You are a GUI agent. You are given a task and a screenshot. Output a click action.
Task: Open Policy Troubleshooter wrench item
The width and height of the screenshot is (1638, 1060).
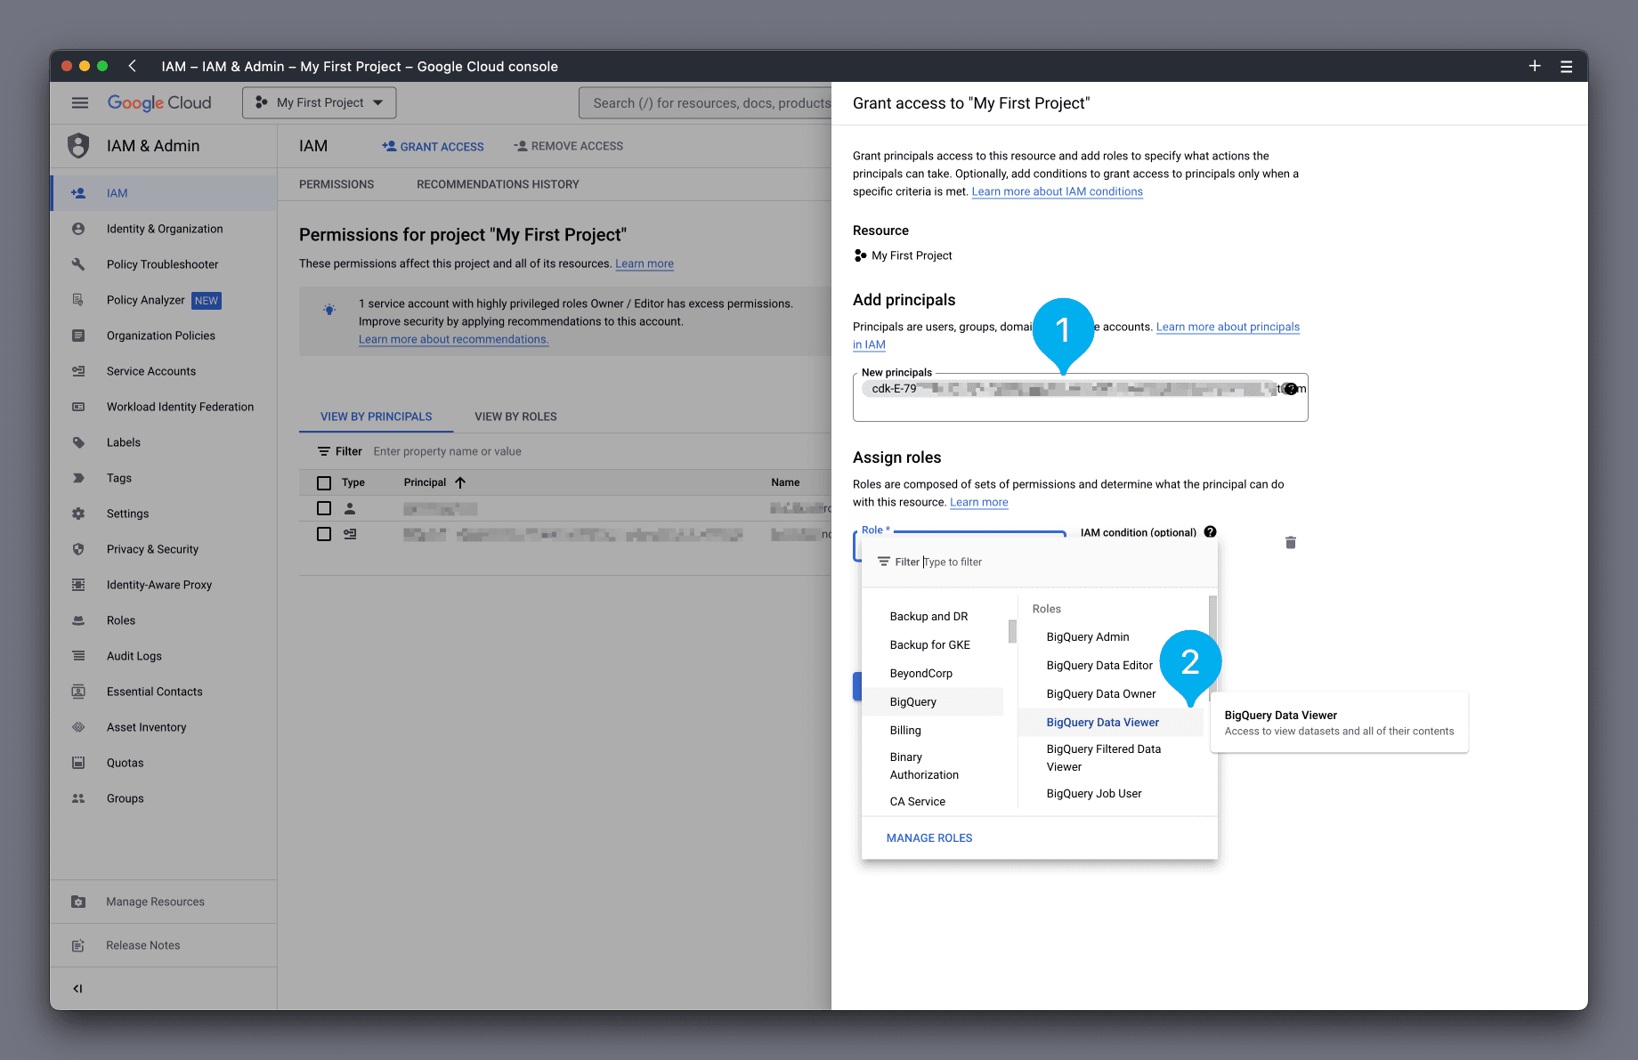tap(161, 264)
